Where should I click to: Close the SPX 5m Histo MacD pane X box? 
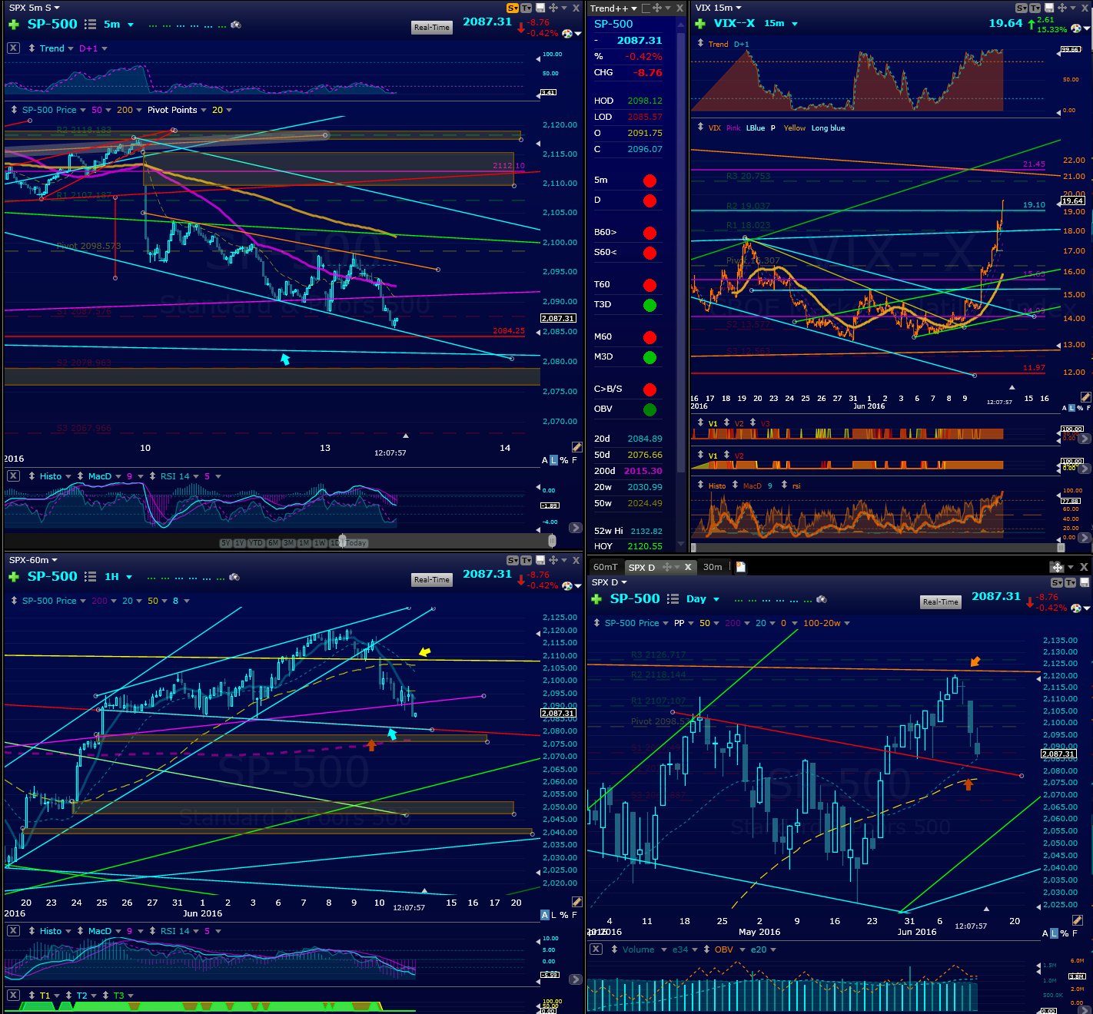point(13,476)
